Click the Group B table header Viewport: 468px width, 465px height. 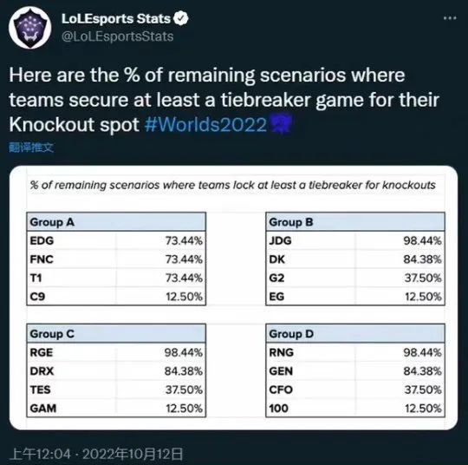coord(355,222)
